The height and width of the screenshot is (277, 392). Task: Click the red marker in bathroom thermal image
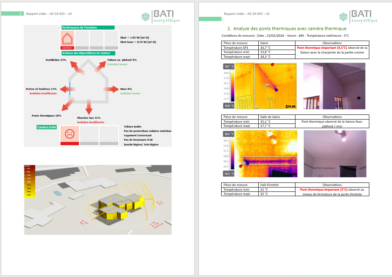tap(240, 166)
